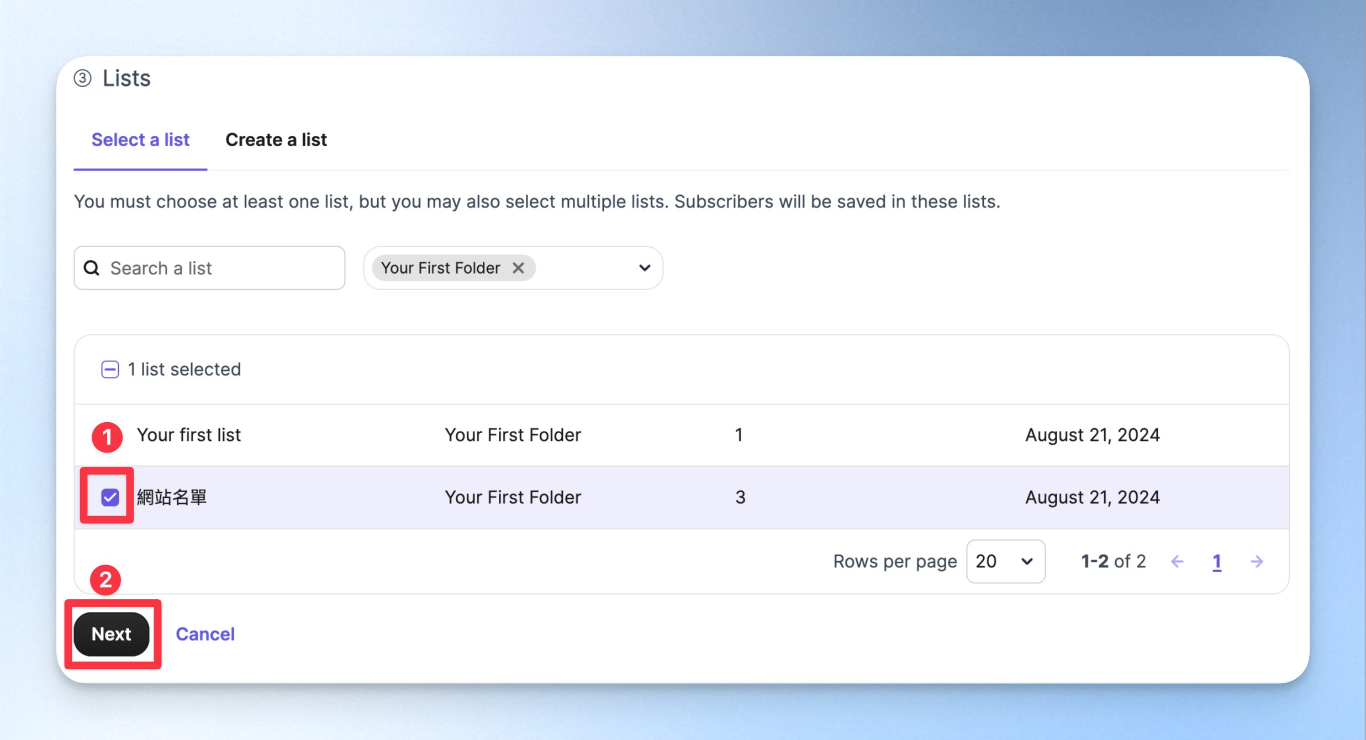Click the red step 1 marker badge
Image resolution: width=1366 pixels, height=740 pixels.
click(x=107, y=438)
